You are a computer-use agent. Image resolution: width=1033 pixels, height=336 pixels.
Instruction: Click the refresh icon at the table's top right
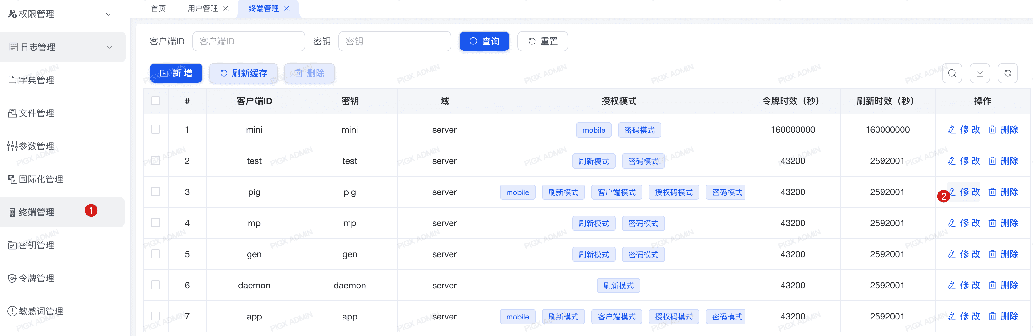pyautogui.click(x=1008, y=73)
